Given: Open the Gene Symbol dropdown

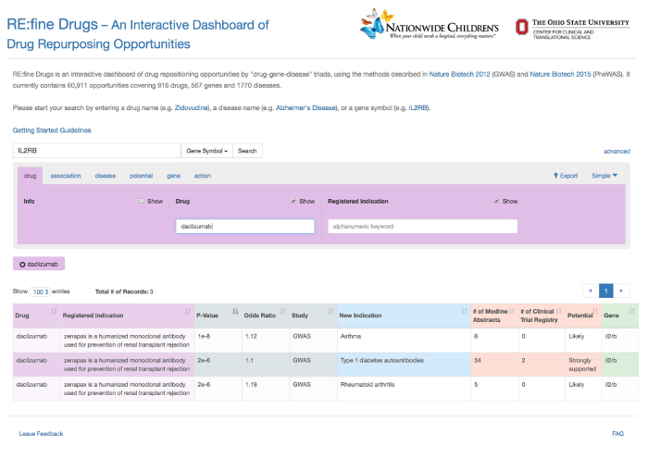Looking at the screenshot, I should coord(206,150).
